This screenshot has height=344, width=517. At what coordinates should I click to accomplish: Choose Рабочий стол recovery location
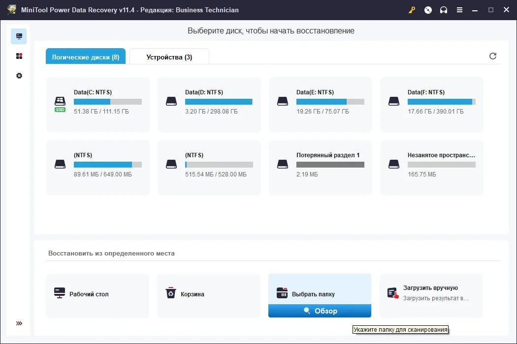(x=97, y=296)
